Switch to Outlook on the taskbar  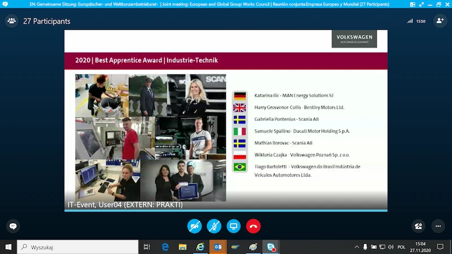(x=218, y=247)
